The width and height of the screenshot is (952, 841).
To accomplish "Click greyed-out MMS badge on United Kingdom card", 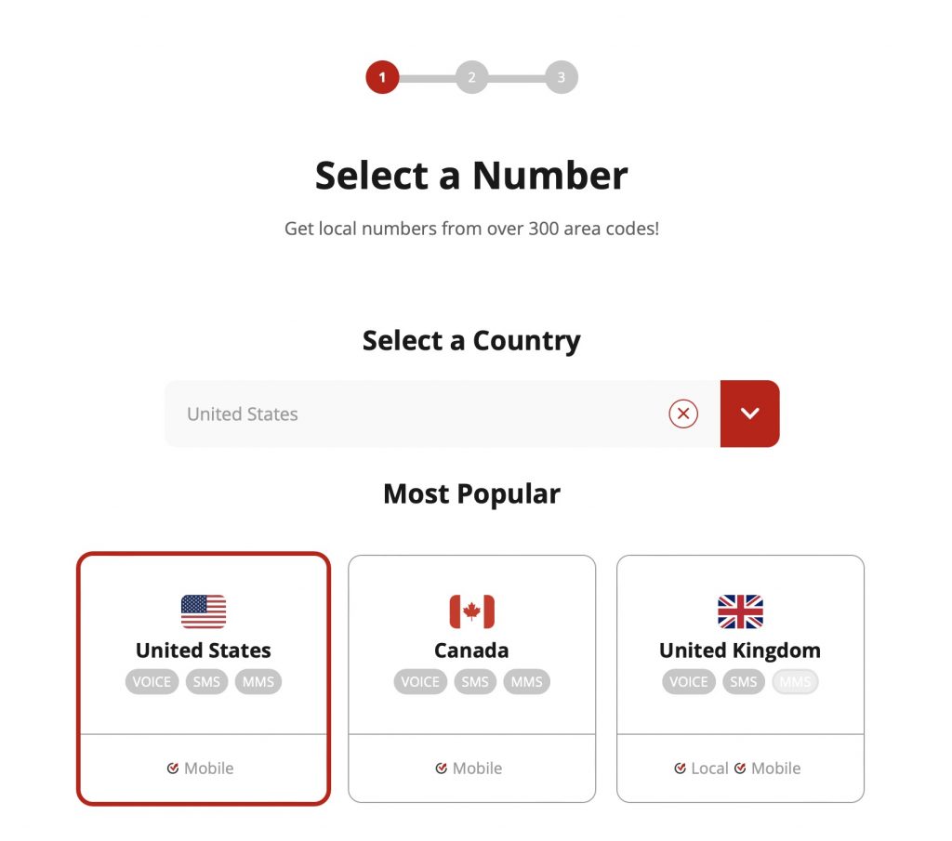I will click(795, 682).
